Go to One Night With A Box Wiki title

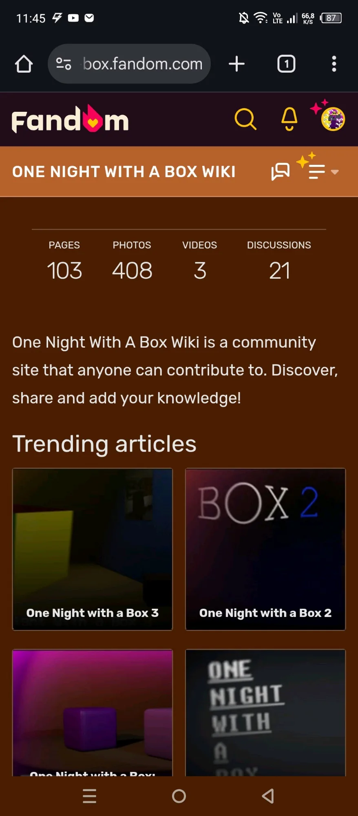124,172
